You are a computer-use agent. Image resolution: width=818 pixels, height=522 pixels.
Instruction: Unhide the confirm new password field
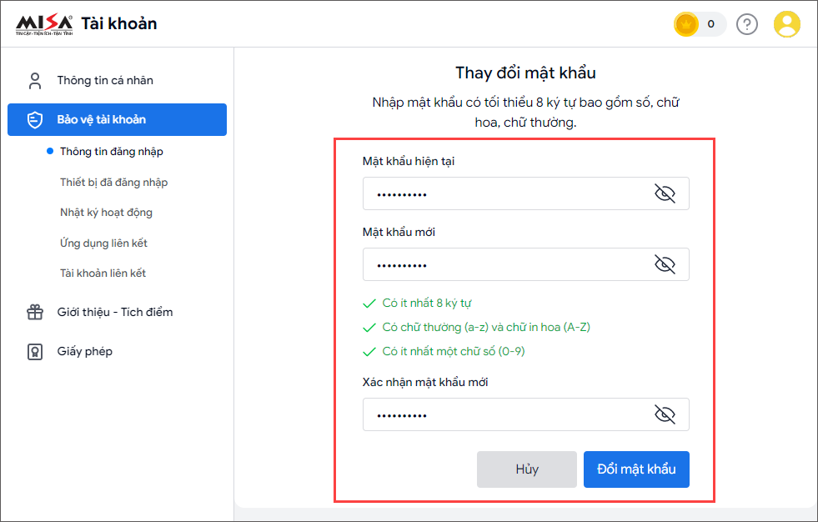click(664, 414)
